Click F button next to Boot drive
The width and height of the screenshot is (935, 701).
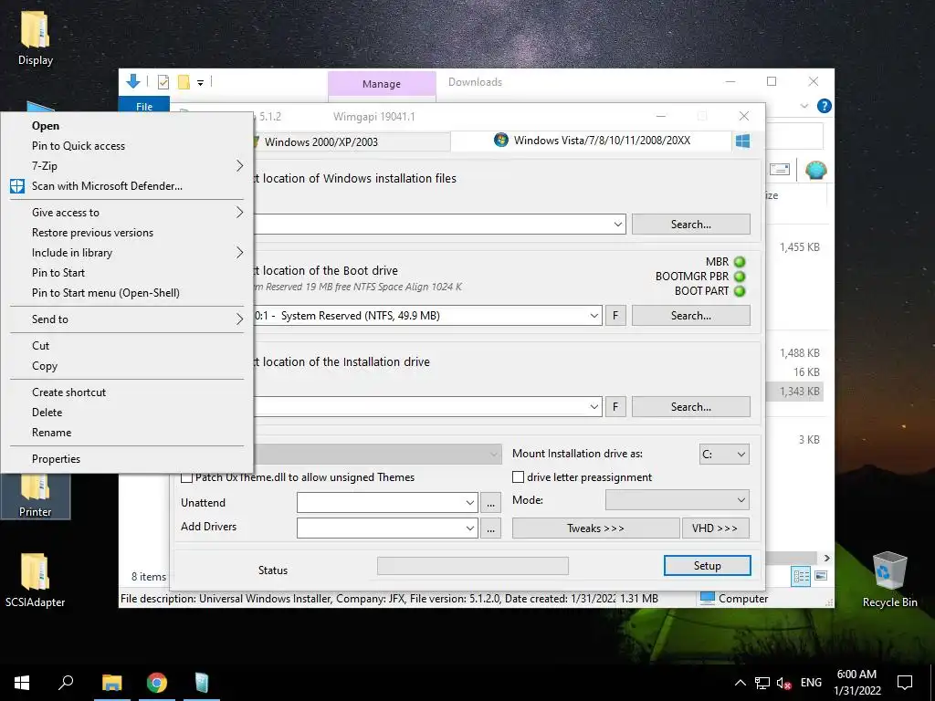615,315
